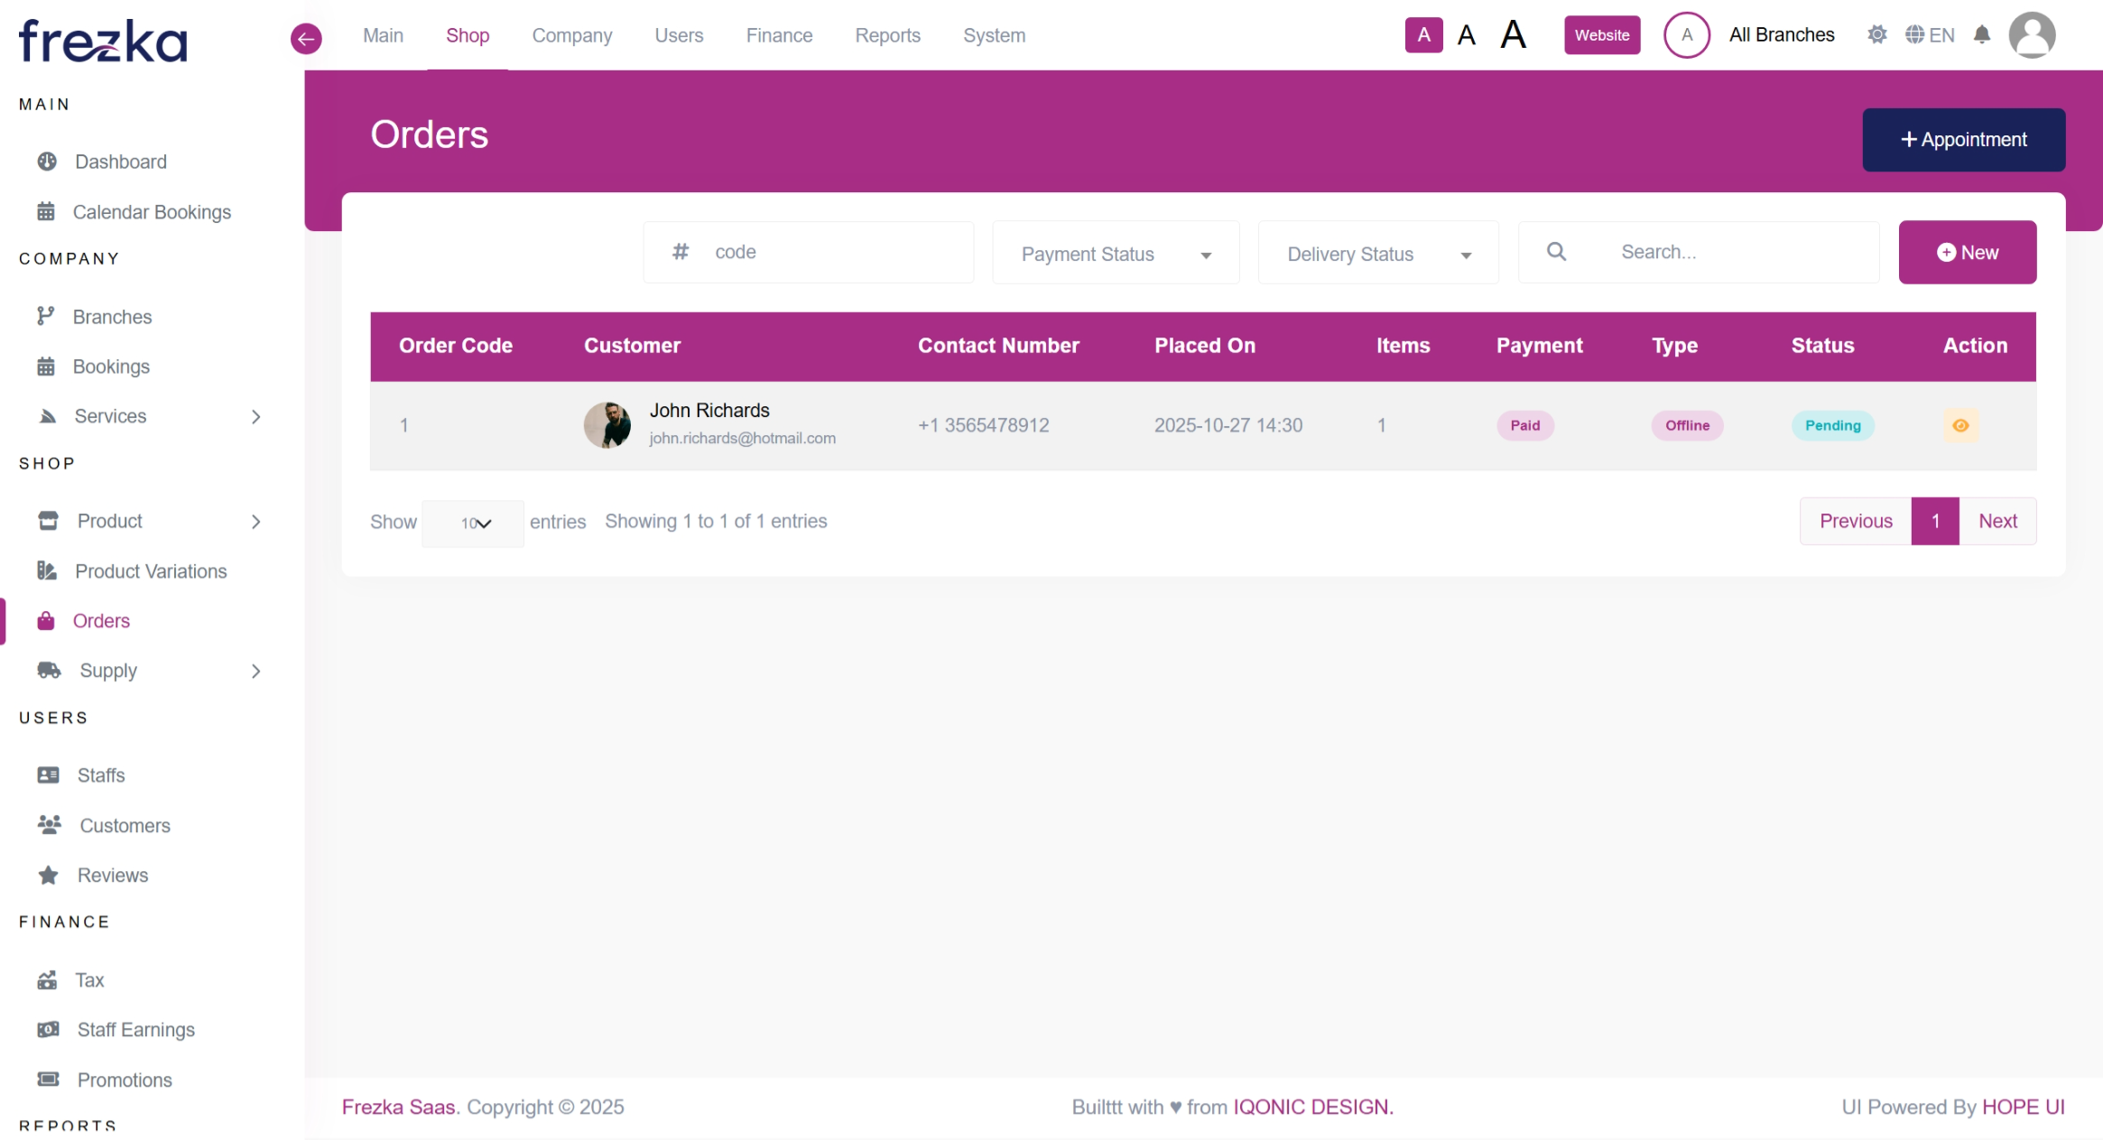2103x1140 pixels.
Task: Expand Product submenu chevron
Action: [x=256, y=522]
